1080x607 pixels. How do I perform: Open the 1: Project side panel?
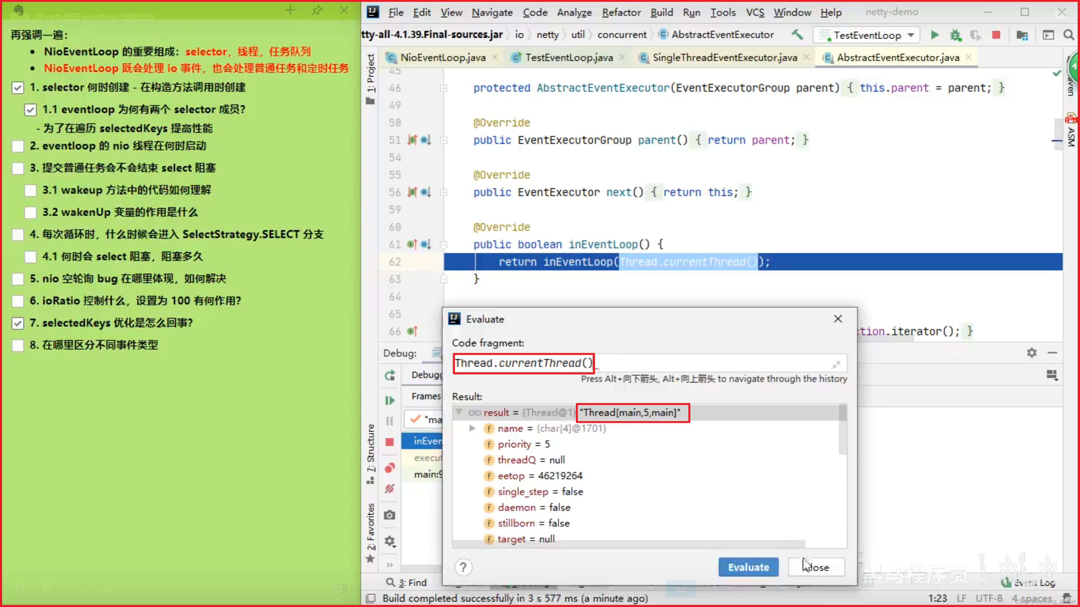pyautogui.click(x=371, y=78)
